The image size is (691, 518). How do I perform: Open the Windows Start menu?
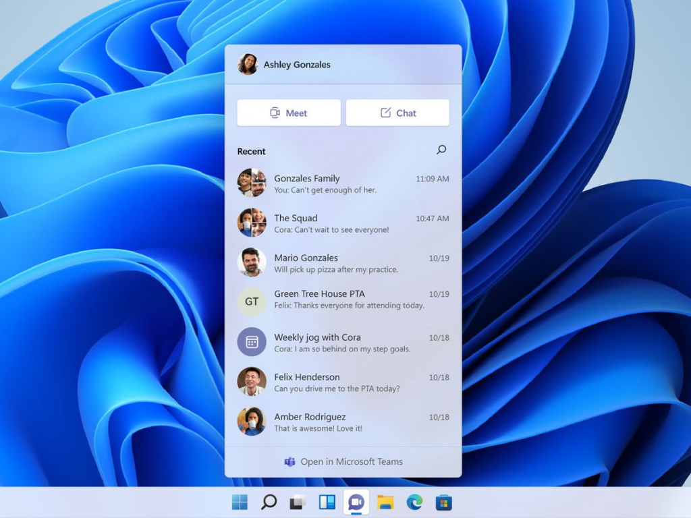click(x=240, y=502)
